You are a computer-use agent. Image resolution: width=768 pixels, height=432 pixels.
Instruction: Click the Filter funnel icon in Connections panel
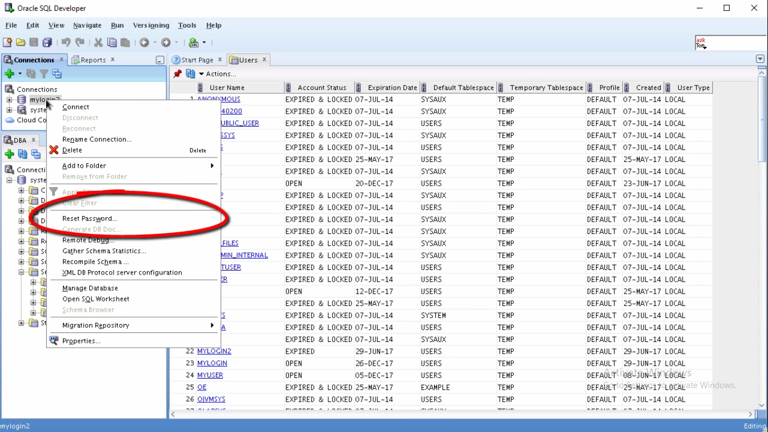pos(44,74)
